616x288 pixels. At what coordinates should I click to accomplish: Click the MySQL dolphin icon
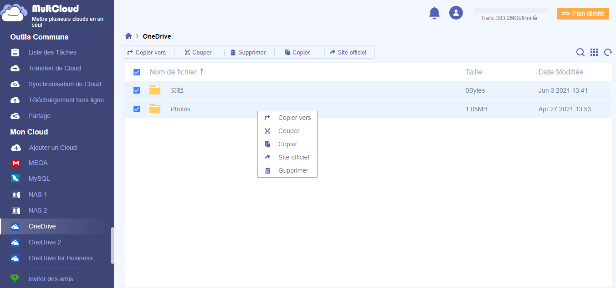pyautogui.click(x=16, y=179)
